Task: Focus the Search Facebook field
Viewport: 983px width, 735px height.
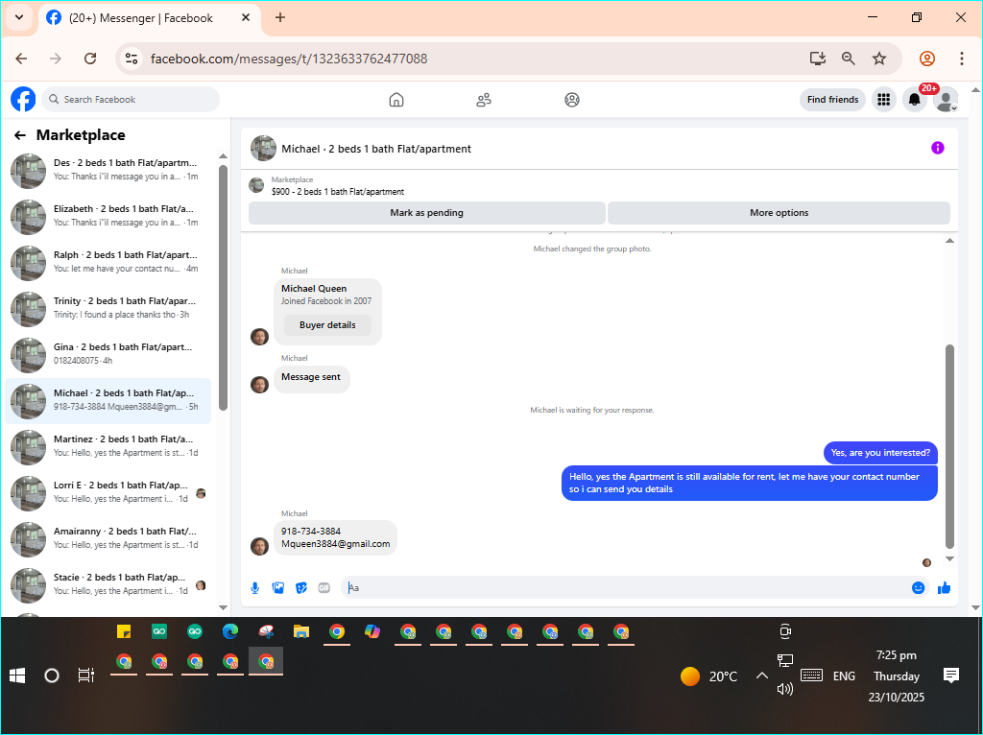Action: click(x=131, y=99)
